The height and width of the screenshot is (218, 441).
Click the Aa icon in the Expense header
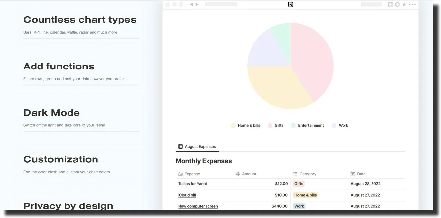180,174
